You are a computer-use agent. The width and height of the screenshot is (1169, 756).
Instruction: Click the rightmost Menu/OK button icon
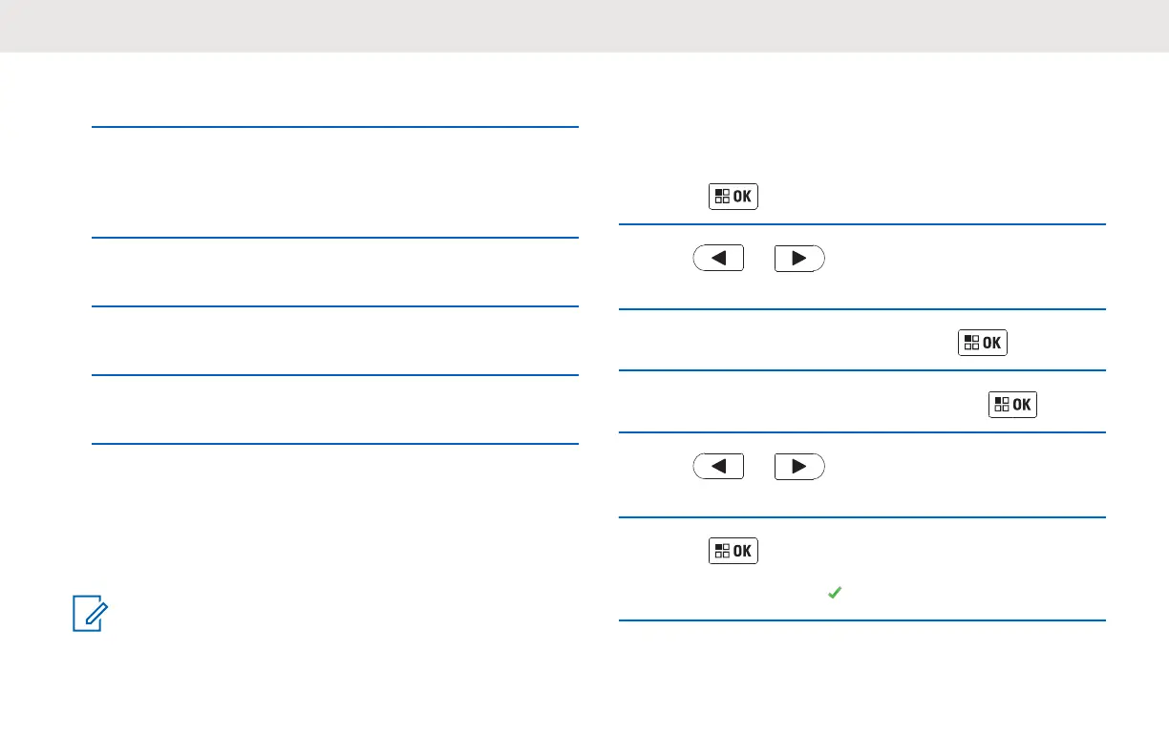tap(1011, 404)
